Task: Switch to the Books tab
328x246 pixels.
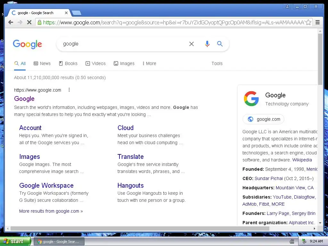Action: click(x=68, y=63)
